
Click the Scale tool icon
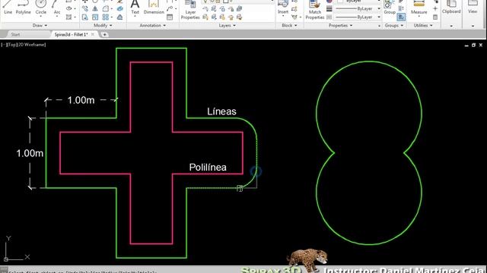pos(95,17)
